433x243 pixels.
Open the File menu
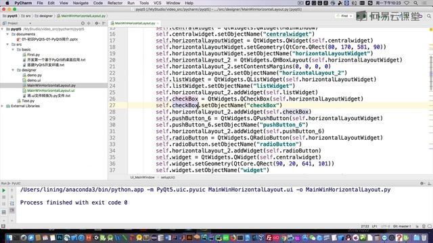(40, 3)
